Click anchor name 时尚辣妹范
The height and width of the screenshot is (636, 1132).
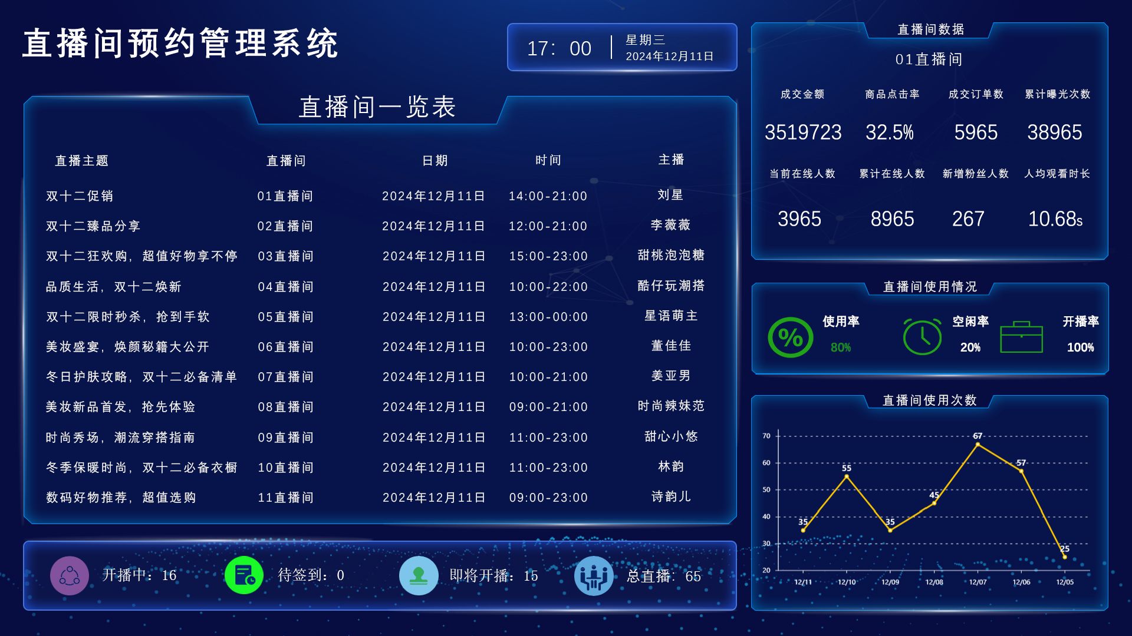[x=671, y=406]
